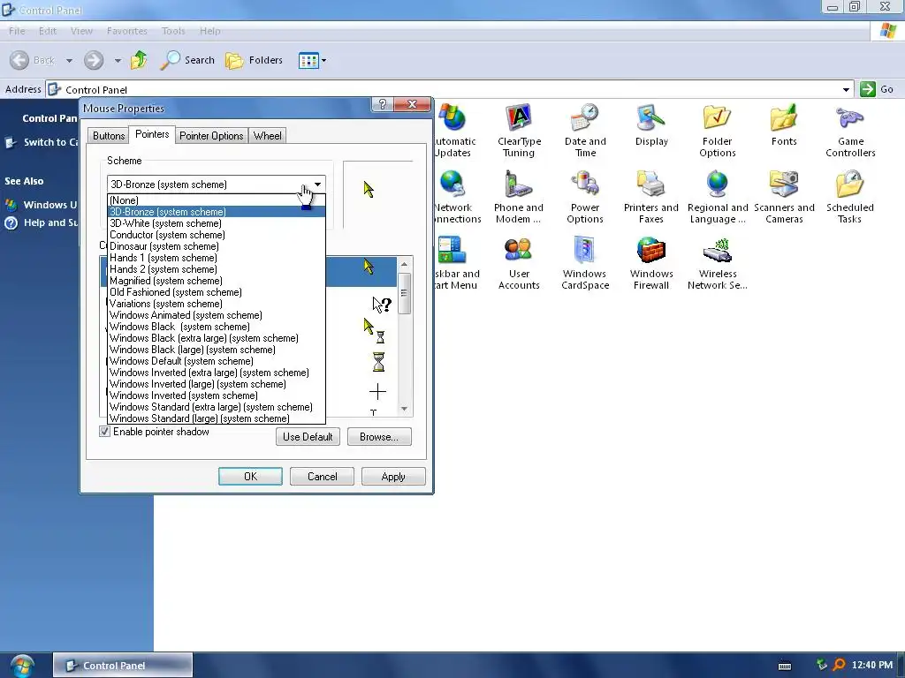Click the Start orb on taskbar
Screen dimensions: 905x678
tap(21, 666)
